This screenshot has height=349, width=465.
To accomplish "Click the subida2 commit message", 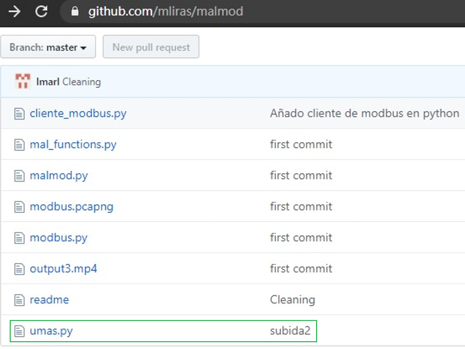I will pyautogui.click(x=290, y=331).
